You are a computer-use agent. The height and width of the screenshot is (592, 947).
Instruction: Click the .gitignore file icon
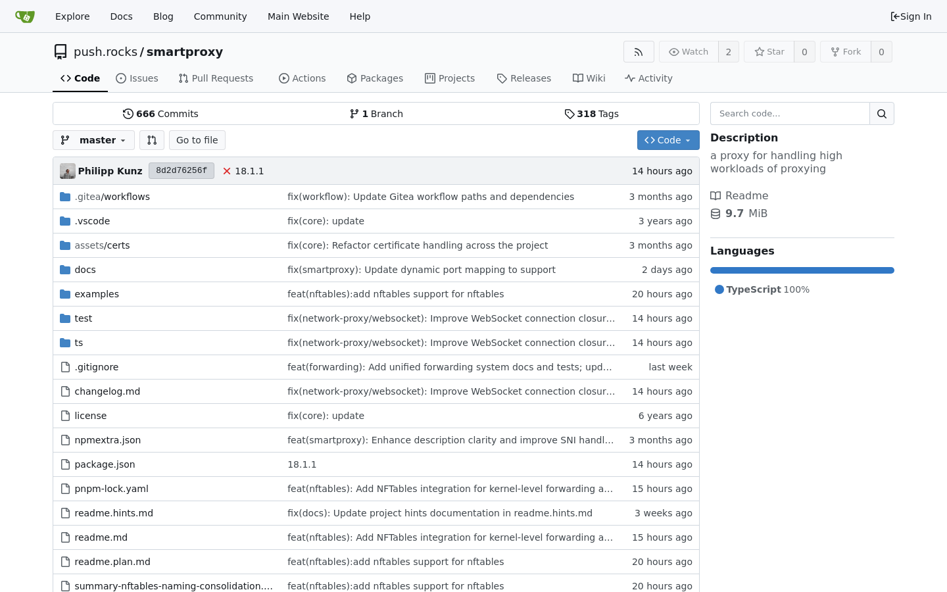65,367
